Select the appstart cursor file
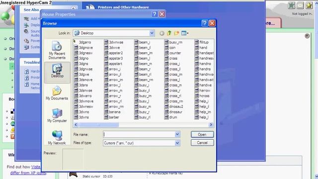Screen dimensions: 318x179 [113, 64]
